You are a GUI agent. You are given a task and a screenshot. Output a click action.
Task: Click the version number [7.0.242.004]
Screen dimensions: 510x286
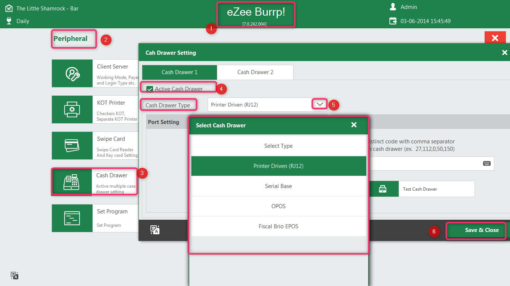(255, 24)
